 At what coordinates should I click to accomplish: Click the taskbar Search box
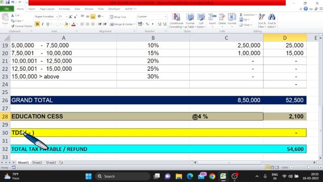[123, 176]
